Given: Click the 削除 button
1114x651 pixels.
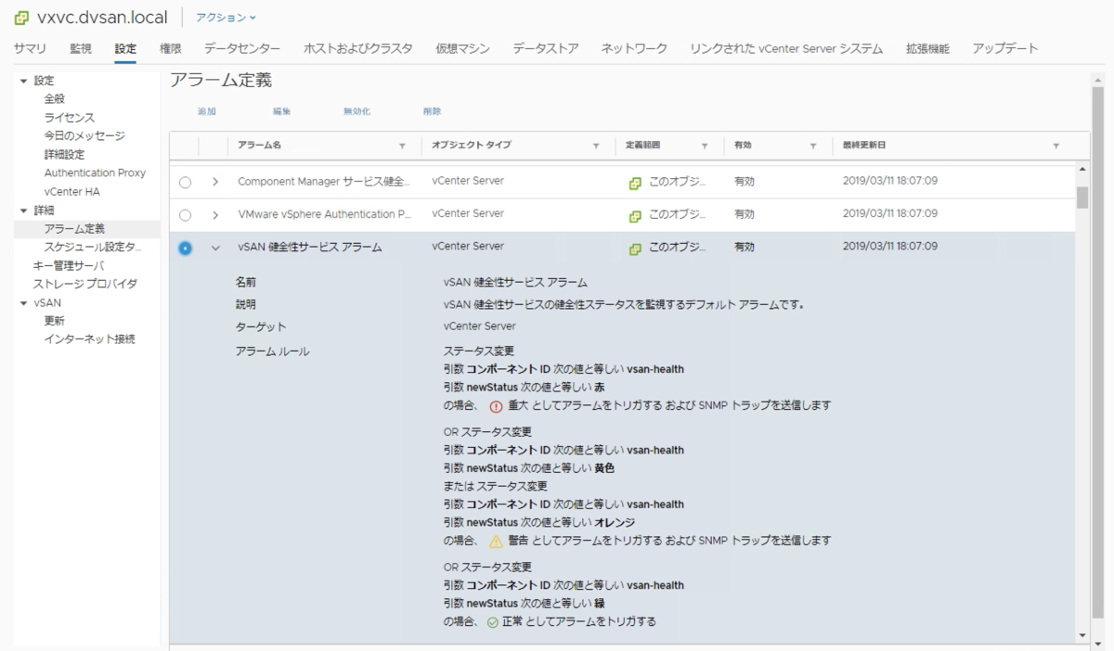Looking at the screenshot, I should [x=432, y=111].
